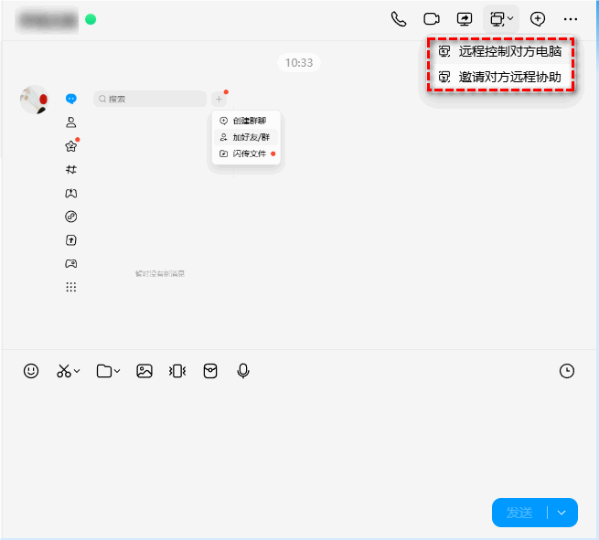Click the 发送 button

point(519,513)
